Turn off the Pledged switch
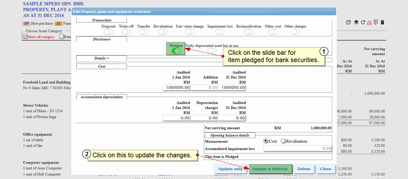This screenshot has width=408, height=179. click(x=176, y=51)
